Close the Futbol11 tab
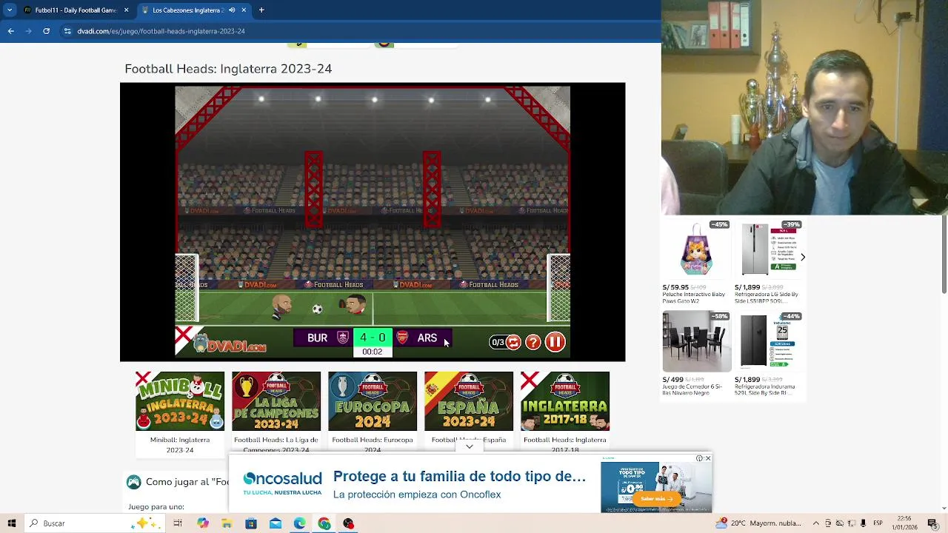 [126, 10]
